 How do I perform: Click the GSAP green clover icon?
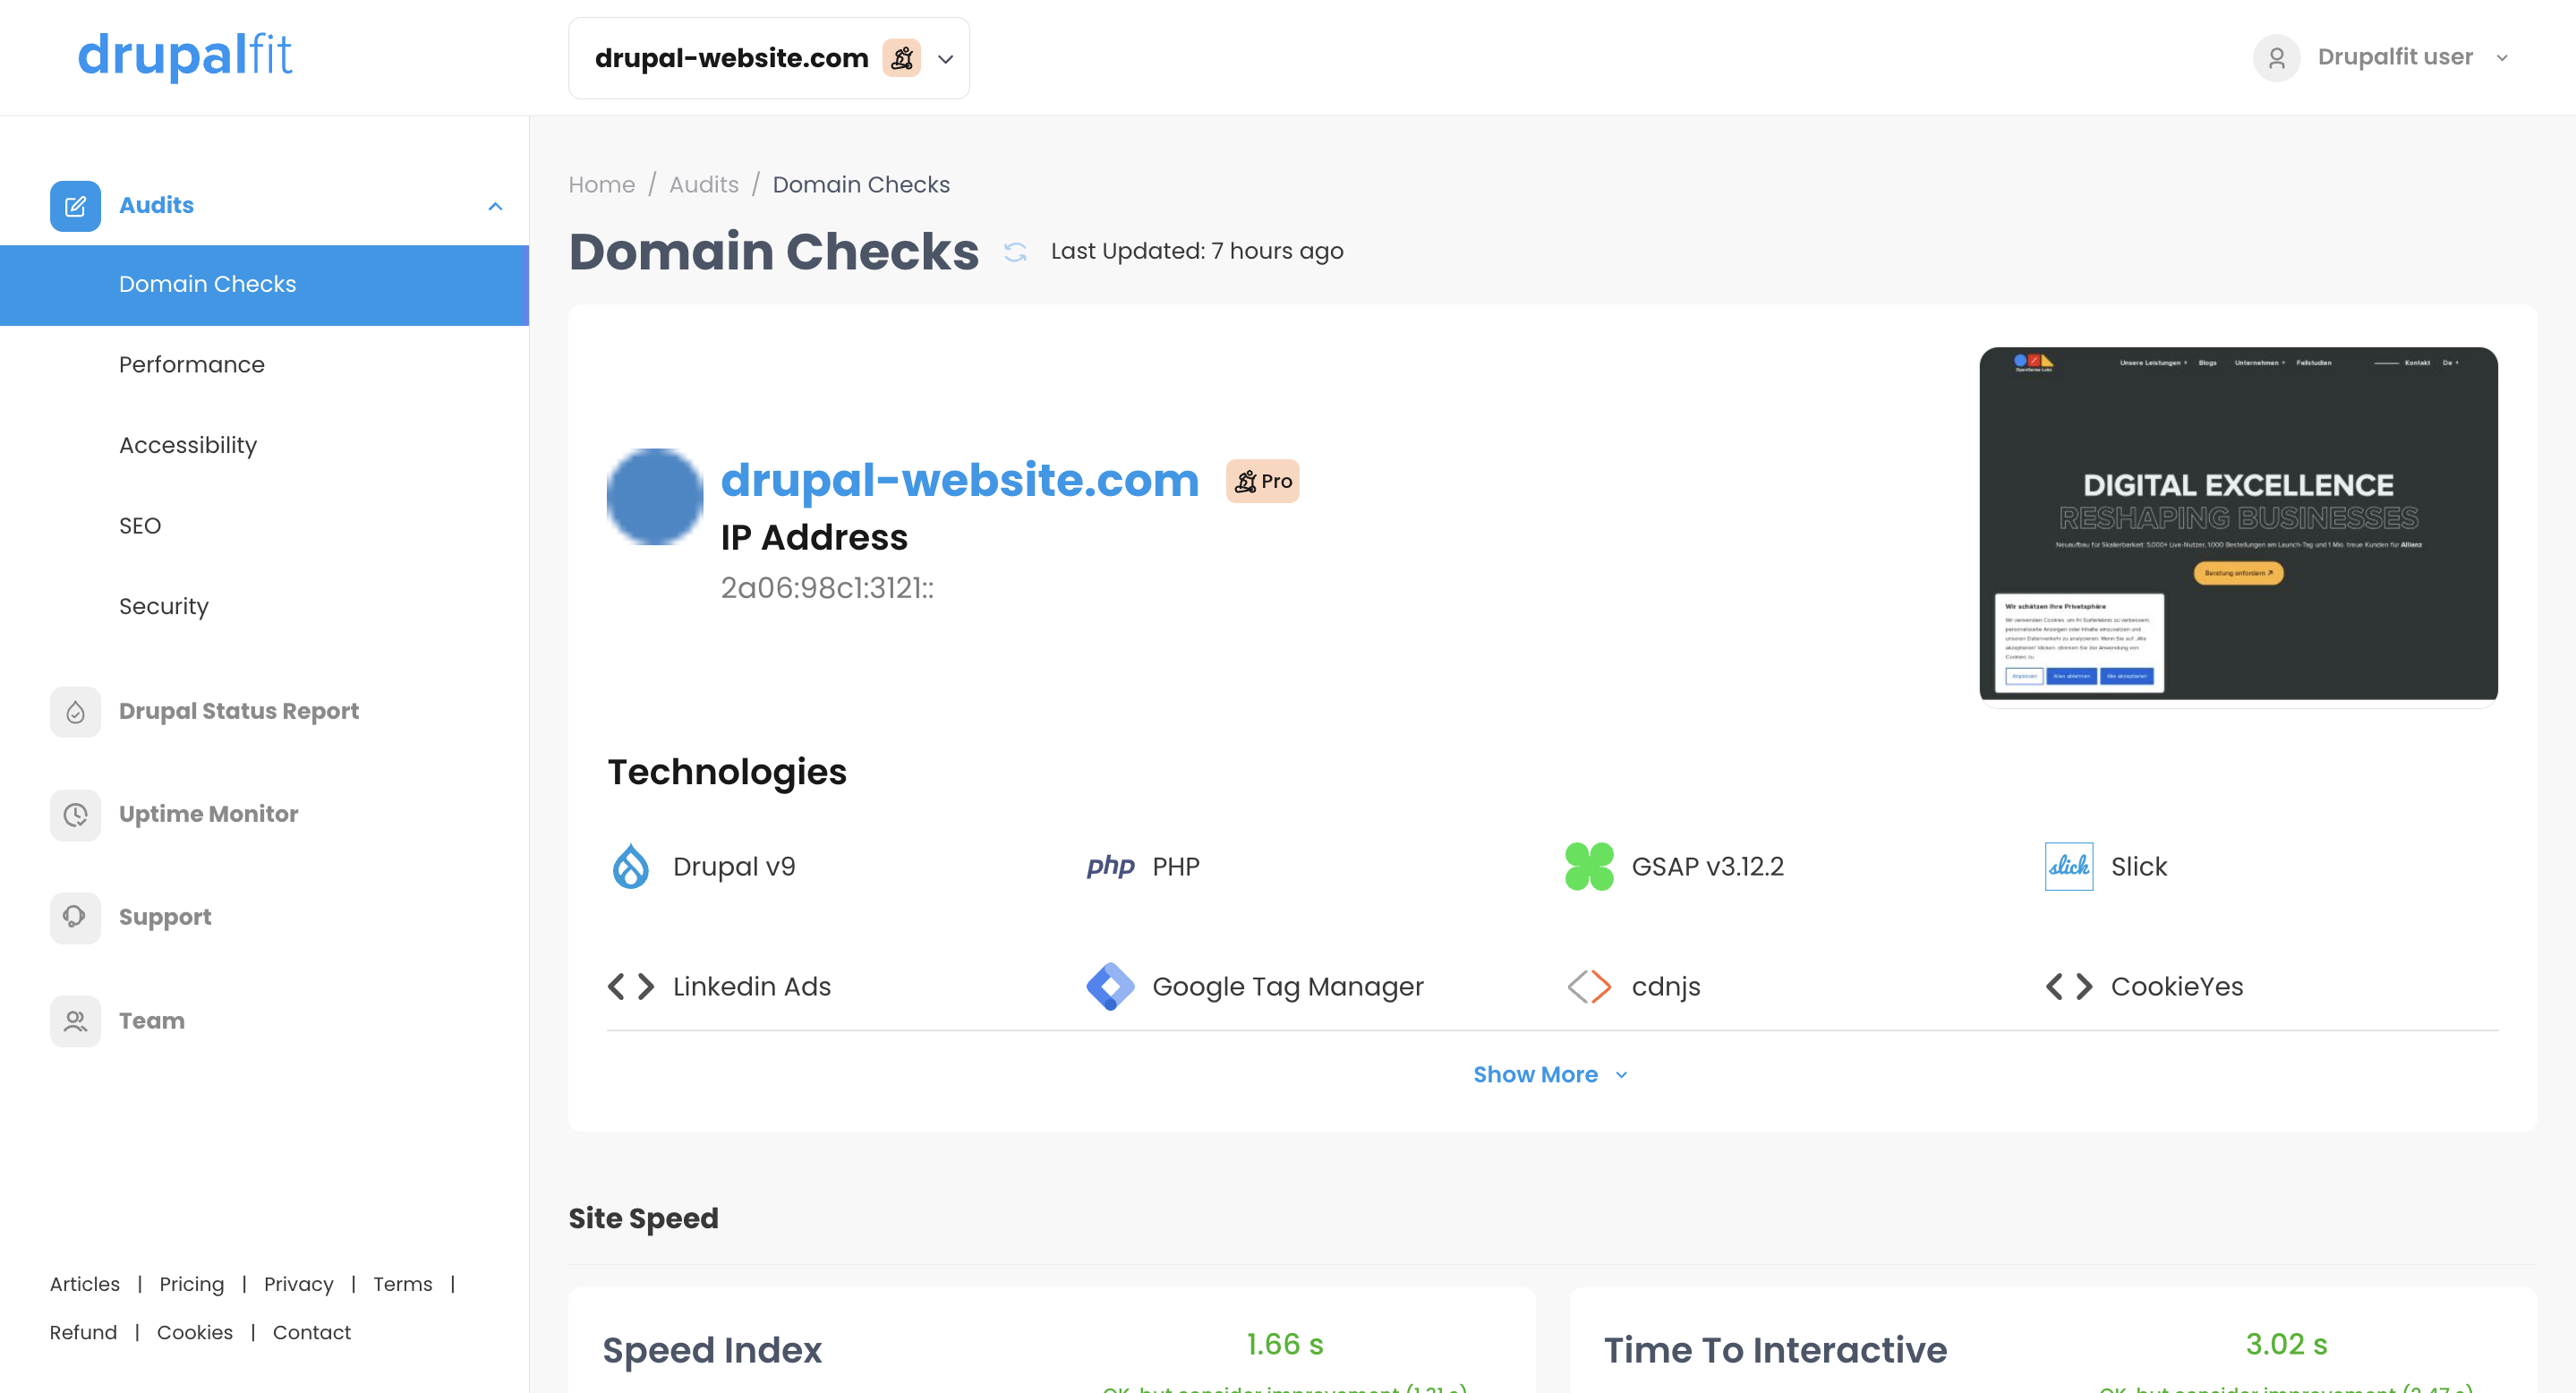pos(1589,866)
